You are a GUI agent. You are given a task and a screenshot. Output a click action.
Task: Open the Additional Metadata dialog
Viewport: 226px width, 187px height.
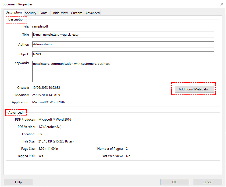(x=194, y=89)
